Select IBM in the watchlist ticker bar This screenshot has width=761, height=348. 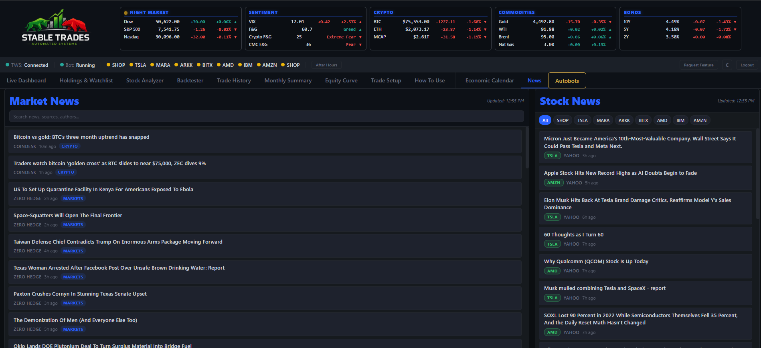[245, 65]
